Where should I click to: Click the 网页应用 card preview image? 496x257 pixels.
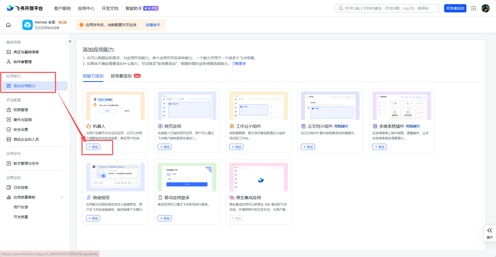[187, 106]
